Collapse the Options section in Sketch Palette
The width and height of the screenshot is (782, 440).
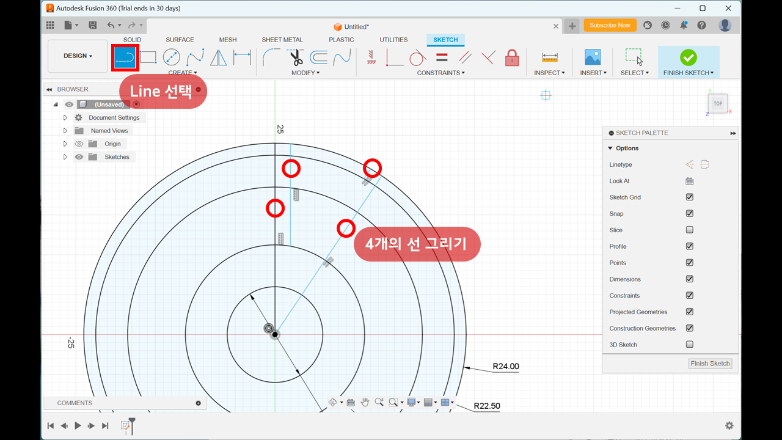click(x=610, y=148)
